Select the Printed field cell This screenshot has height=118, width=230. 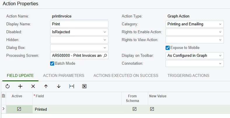click(x=77, y=109)
